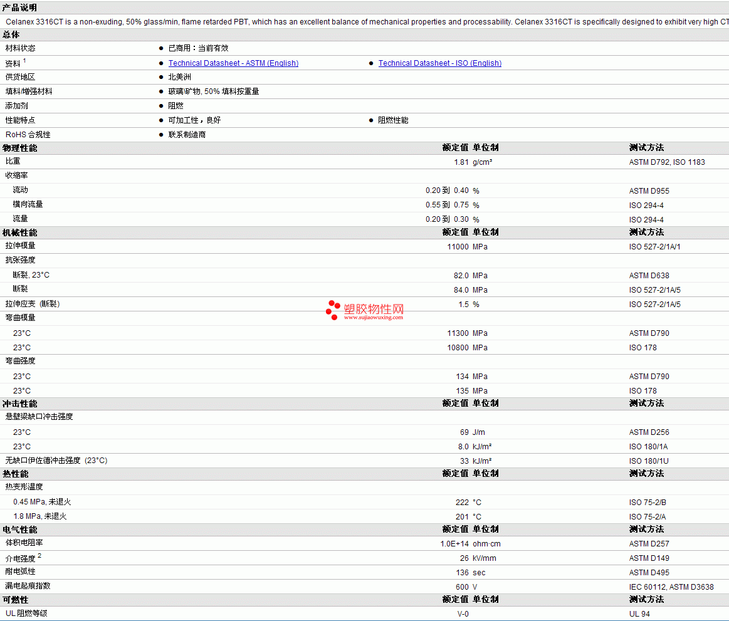
Task: Select the 0.20 到 0.40 shrinkage value
Action: pyautogui.click(x=447, y=190)
